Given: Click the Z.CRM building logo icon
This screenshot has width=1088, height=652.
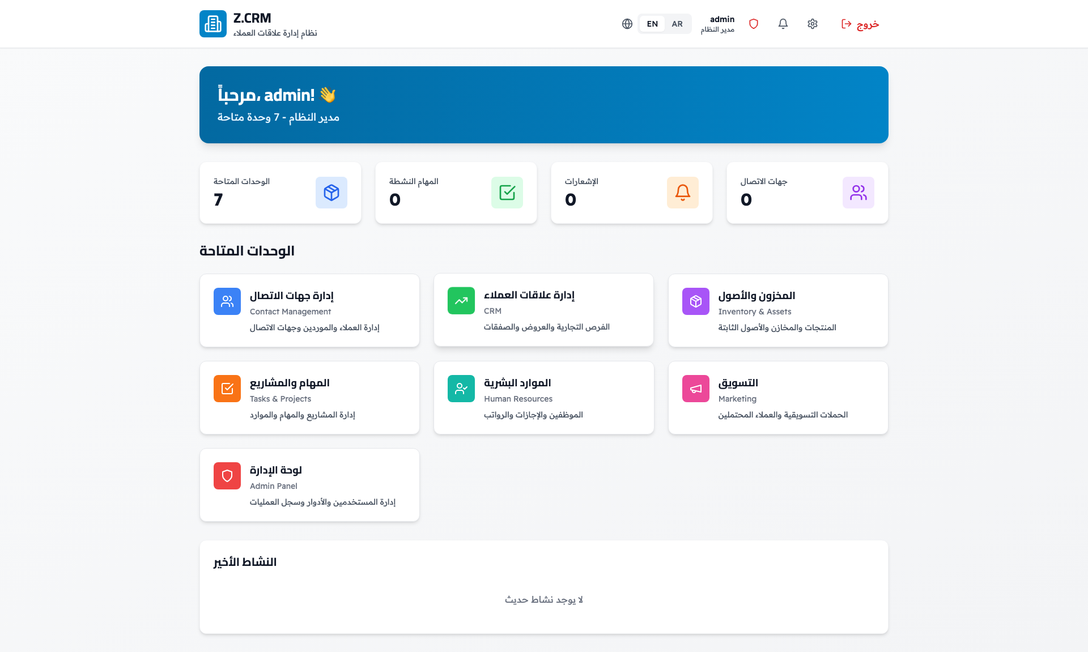Looking at the screenshot, I should [212, 24].
